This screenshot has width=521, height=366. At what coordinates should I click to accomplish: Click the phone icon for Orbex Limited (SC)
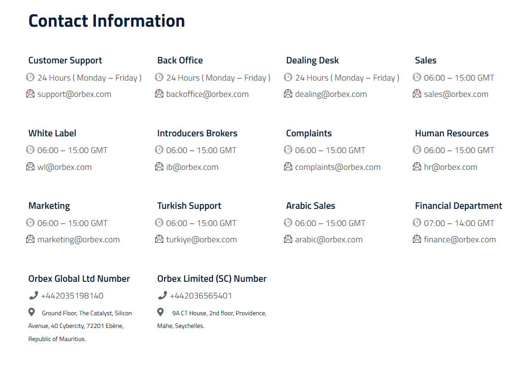[x=162, y=295]
